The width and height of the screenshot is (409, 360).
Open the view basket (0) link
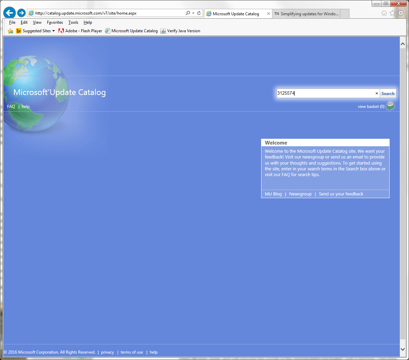[371, 107]
